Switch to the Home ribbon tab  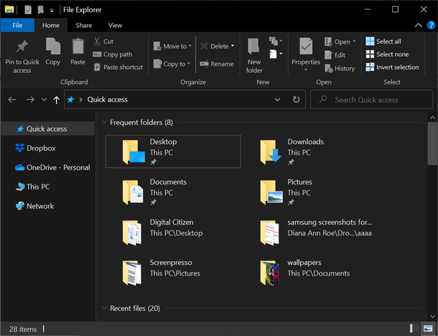[x=51, y=25]
